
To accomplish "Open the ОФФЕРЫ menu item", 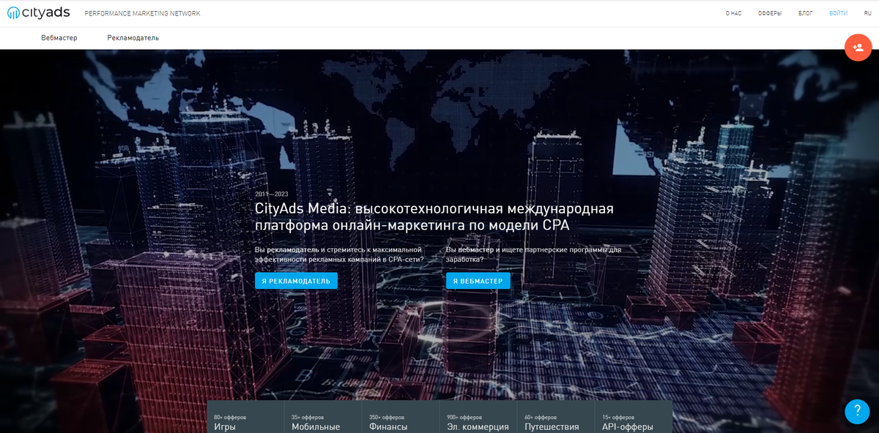I will pyautogui.click(x=771, y=12).
